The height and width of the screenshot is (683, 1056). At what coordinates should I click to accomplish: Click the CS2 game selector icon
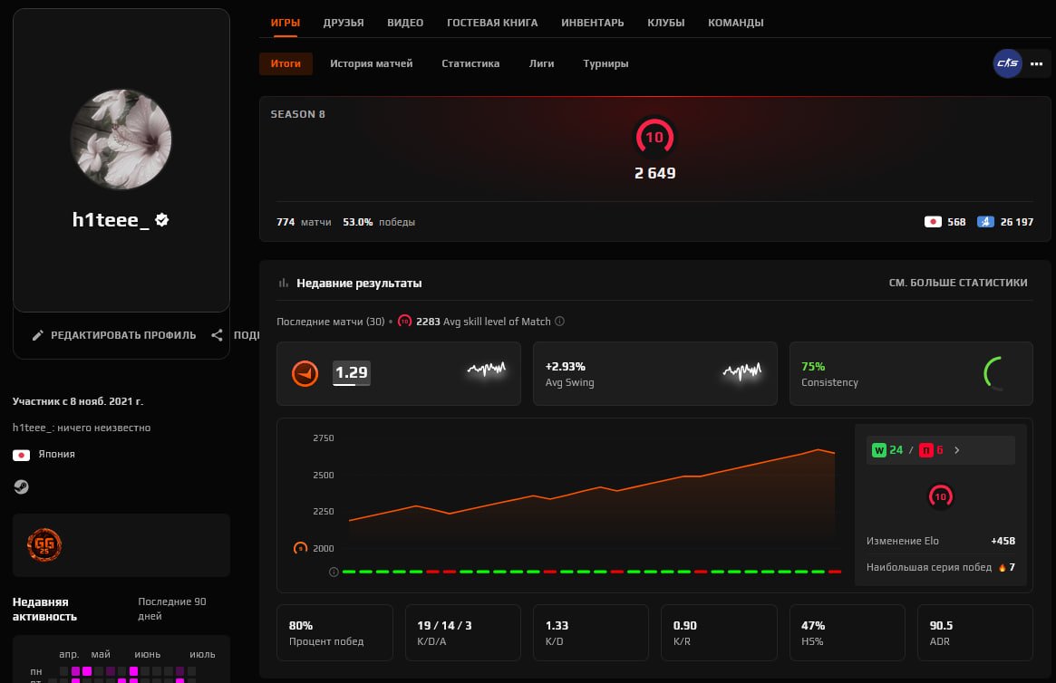point(1008,63)
